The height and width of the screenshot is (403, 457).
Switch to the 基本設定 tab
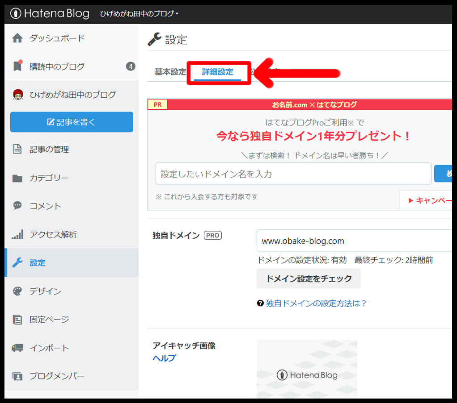(x=170, y=72)
